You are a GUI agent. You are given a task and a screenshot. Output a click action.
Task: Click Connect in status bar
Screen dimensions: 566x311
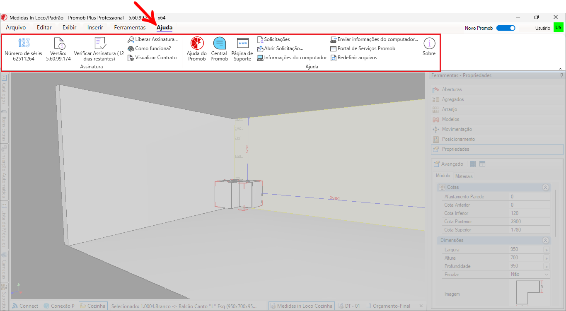[x=25, y=306]
